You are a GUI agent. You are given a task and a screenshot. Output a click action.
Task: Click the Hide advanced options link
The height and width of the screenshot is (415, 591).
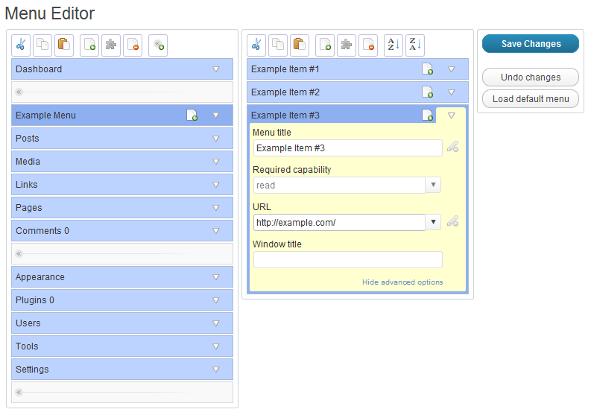coord(402,282)
